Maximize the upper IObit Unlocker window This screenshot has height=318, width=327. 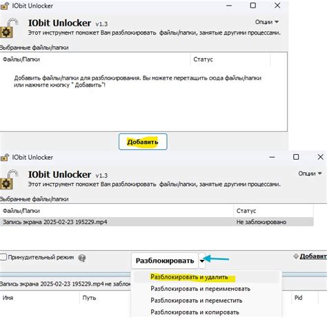(x=253, y=6)
